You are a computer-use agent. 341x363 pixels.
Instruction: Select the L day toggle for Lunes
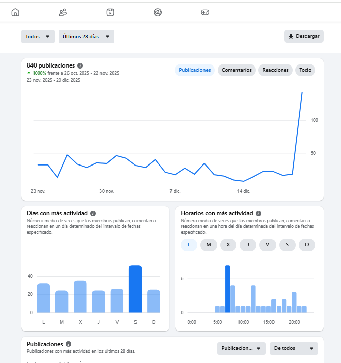189,245
